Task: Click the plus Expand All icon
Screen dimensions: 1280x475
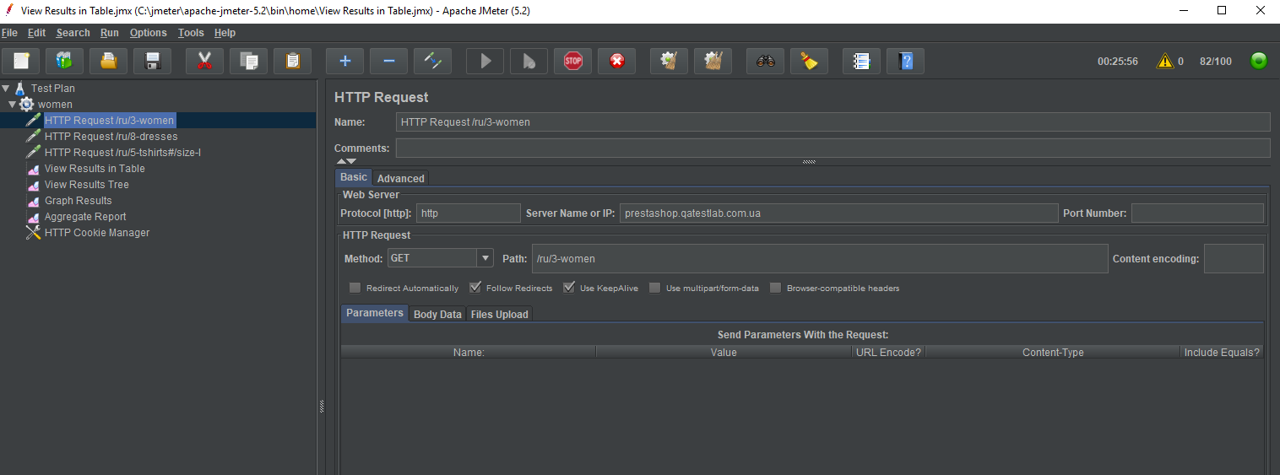Action: click(345, 61)
